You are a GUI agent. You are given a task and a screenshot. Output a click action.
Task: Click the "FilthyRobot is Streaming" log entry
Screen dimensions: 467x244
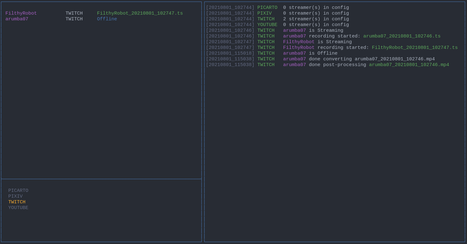[x=317, y=42]
